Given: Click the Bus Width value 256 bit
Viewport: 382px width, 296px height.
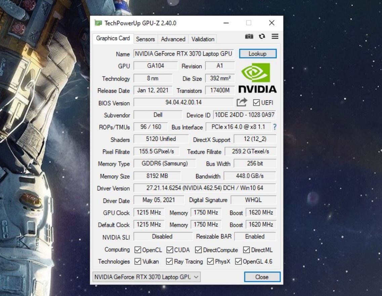Looking at the screenshot, I should point(255,163).
